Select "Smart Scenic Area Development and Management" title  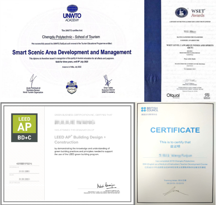(x=72, y=52)
